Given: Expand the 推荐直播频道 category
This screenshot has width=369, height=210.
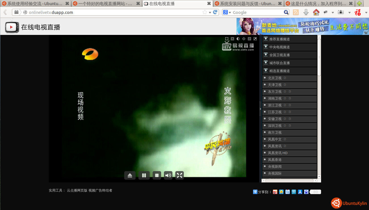Looking at the screenshot, I should coord(279,39).
